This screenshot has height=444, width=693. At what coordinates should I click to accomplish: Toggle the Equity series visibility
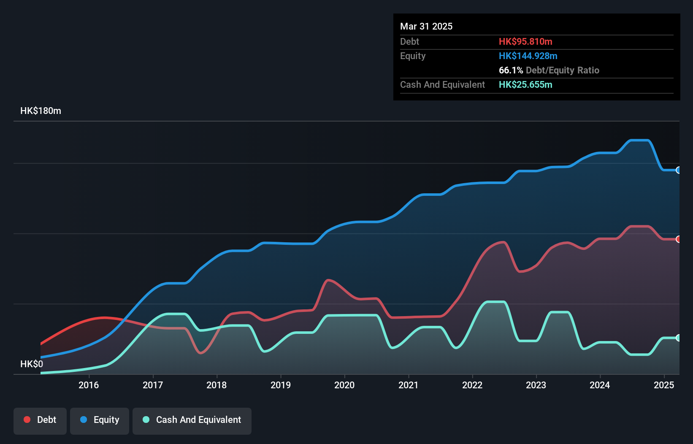coord(99,420)
